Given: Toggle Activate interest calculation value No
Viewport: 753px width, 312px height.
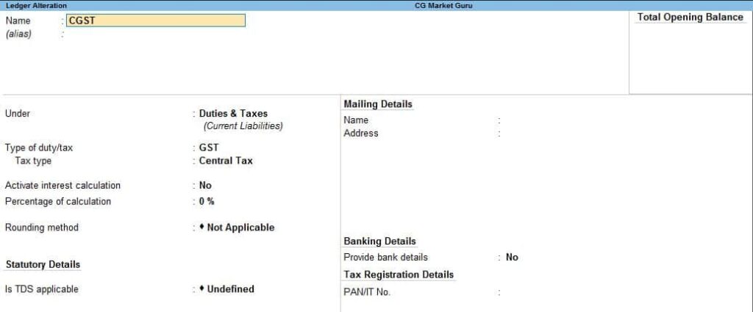Looking at the screenshot, I should pos(205,185).
